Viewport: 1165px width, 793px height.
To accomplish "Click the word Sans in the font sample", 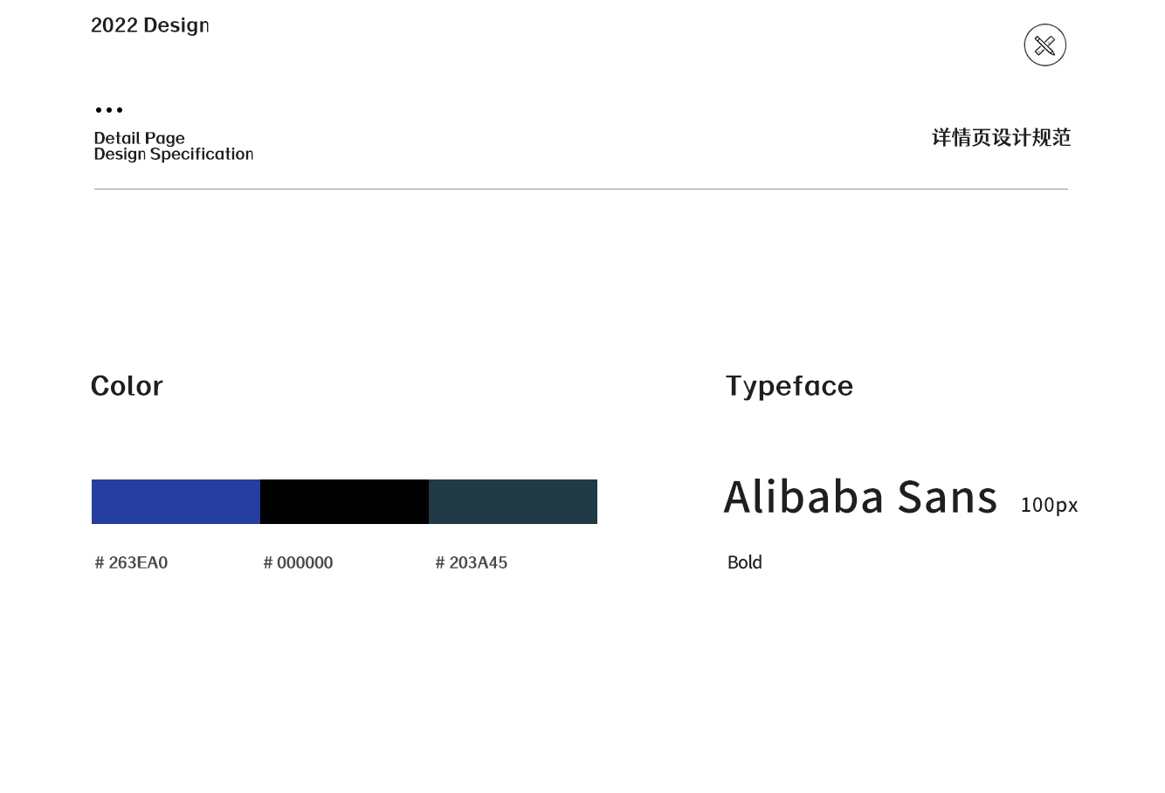I will point(947,497).
